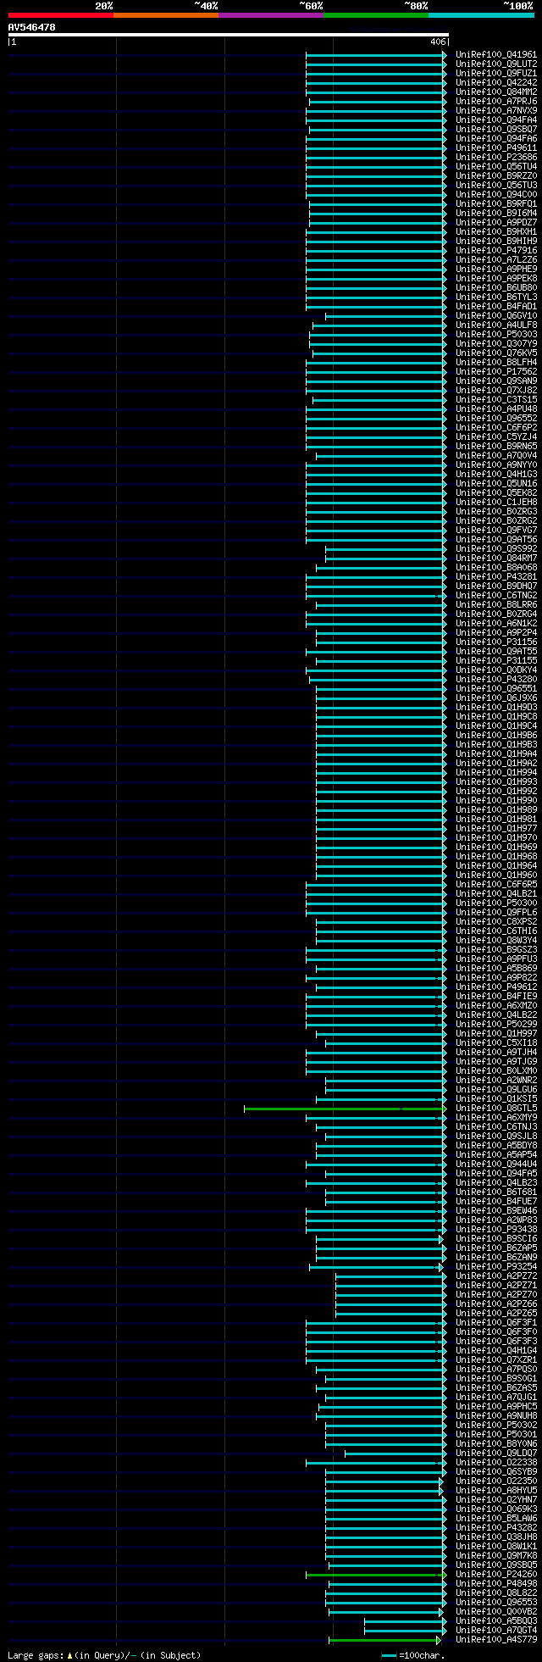Select label UniRef100_O22338
Screen dimensions: 542x1662
496,1462
